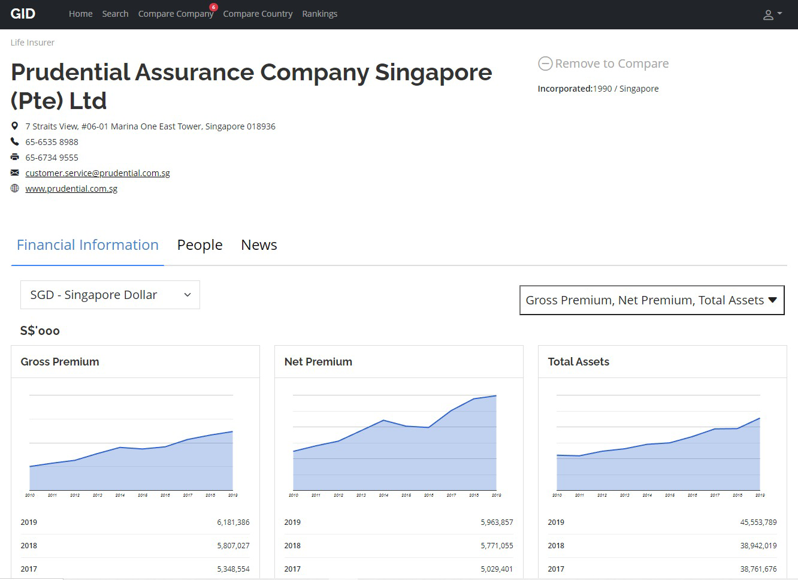798x580 pixels.
Task: Click Total Assets 2018 value 38,942,019
Action: 758,546
